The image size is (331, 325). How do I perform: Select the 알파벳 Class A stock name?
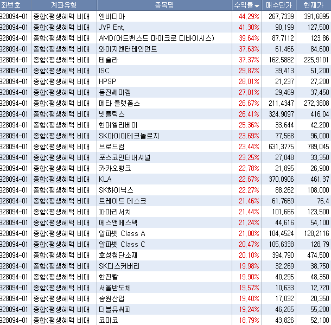tap(122, 234)
